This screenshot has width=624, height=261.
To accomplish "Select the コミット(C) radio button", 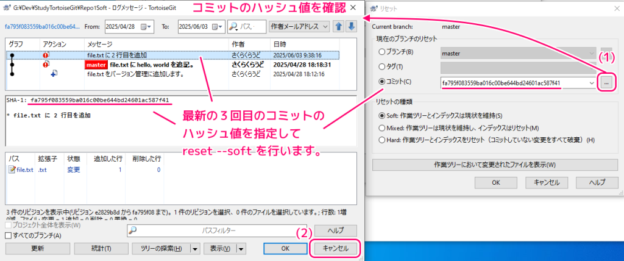I will pos(382,82).
